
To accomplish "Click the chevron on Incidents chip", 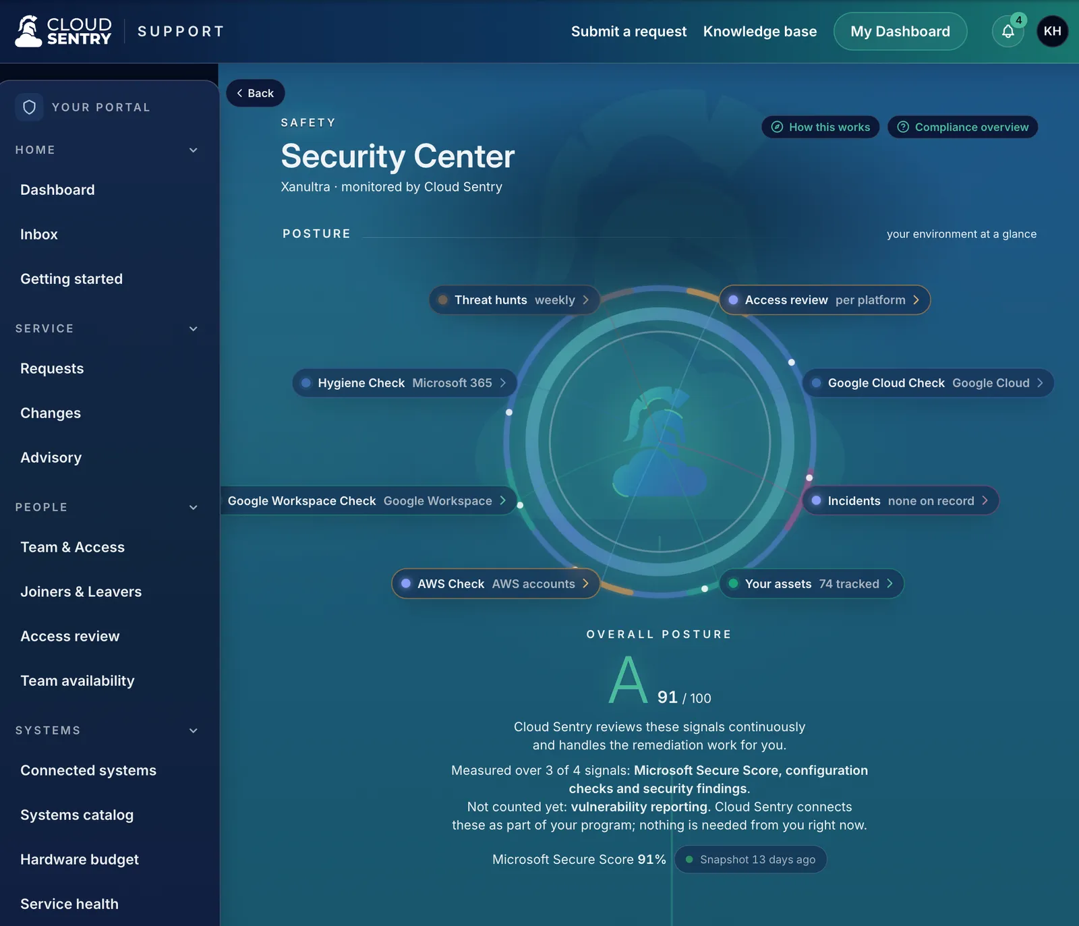I will [985, 500].
